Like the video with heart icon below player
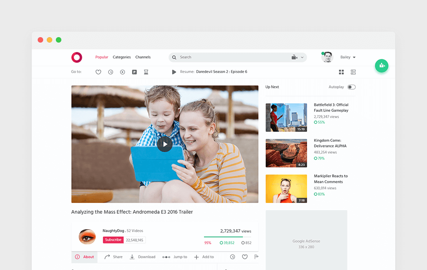This screenshot has height=270, width=427. [244, 257]
